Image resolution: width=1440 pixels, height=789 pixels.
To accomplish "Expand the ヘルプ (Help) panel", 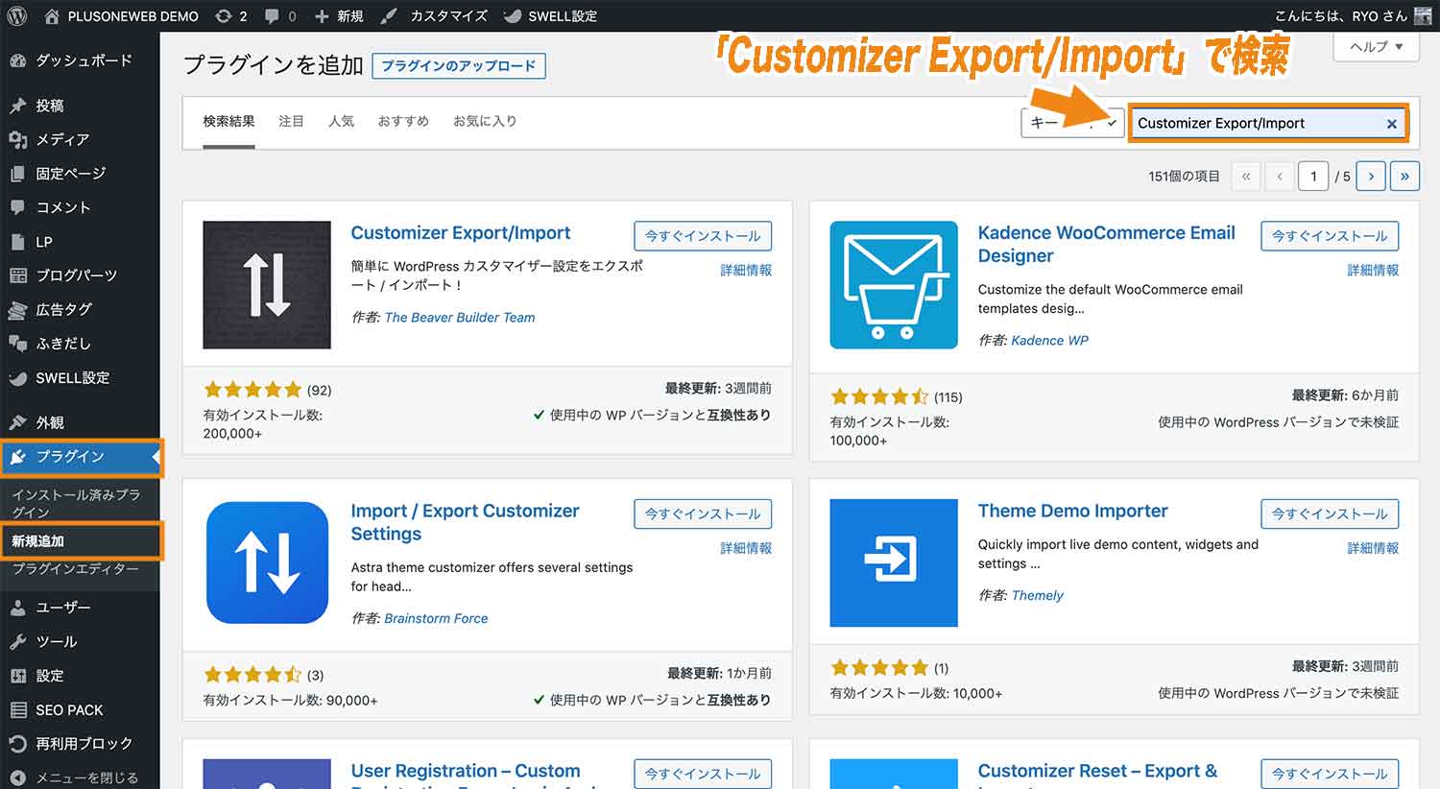I will tap(1375, 46).
